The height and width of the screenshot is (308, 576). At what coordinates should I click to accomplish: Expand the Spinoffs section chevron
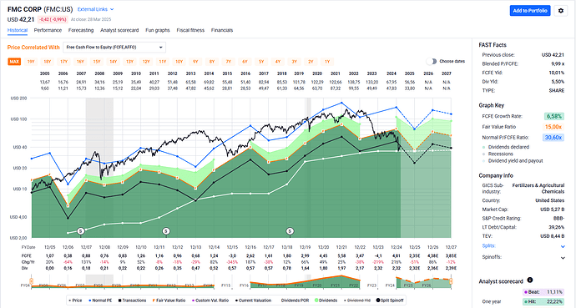[563, 258]
